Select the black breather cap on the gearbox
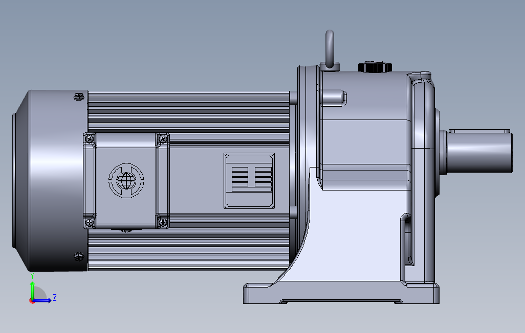This screenshot has width=525, height=333. [375, 67]
